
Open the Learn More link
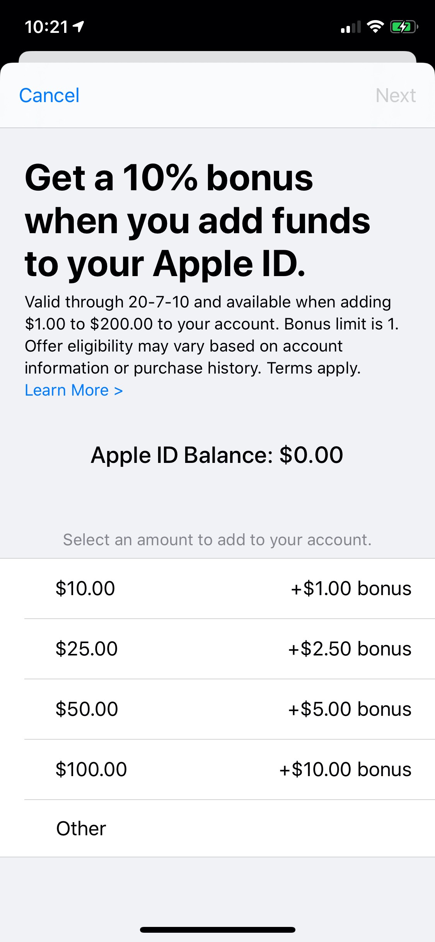click(74, 390)
